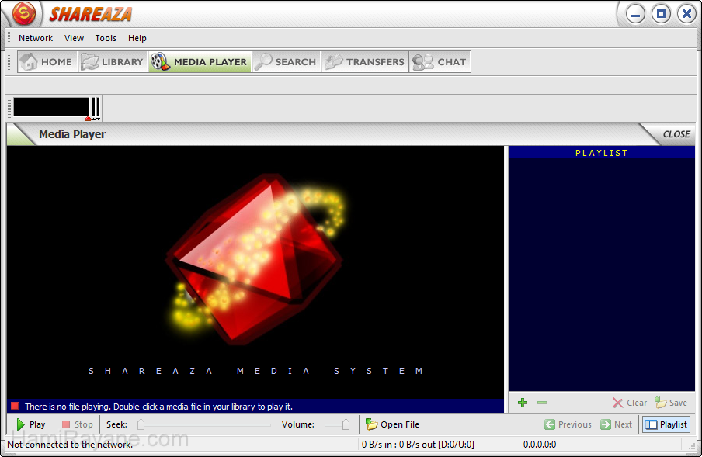This screenshot has width=702, height=457.
Task: Toggle the Playlist panel button
Action: (x=666, y=424)
